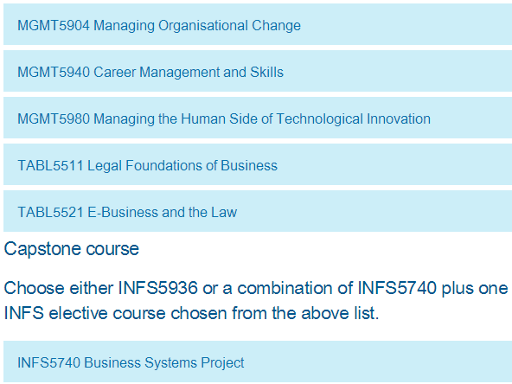Screen dimensions: 512x384
Task: Open MGMT5980 Managing the Human Side link
Action: (224, 118)
